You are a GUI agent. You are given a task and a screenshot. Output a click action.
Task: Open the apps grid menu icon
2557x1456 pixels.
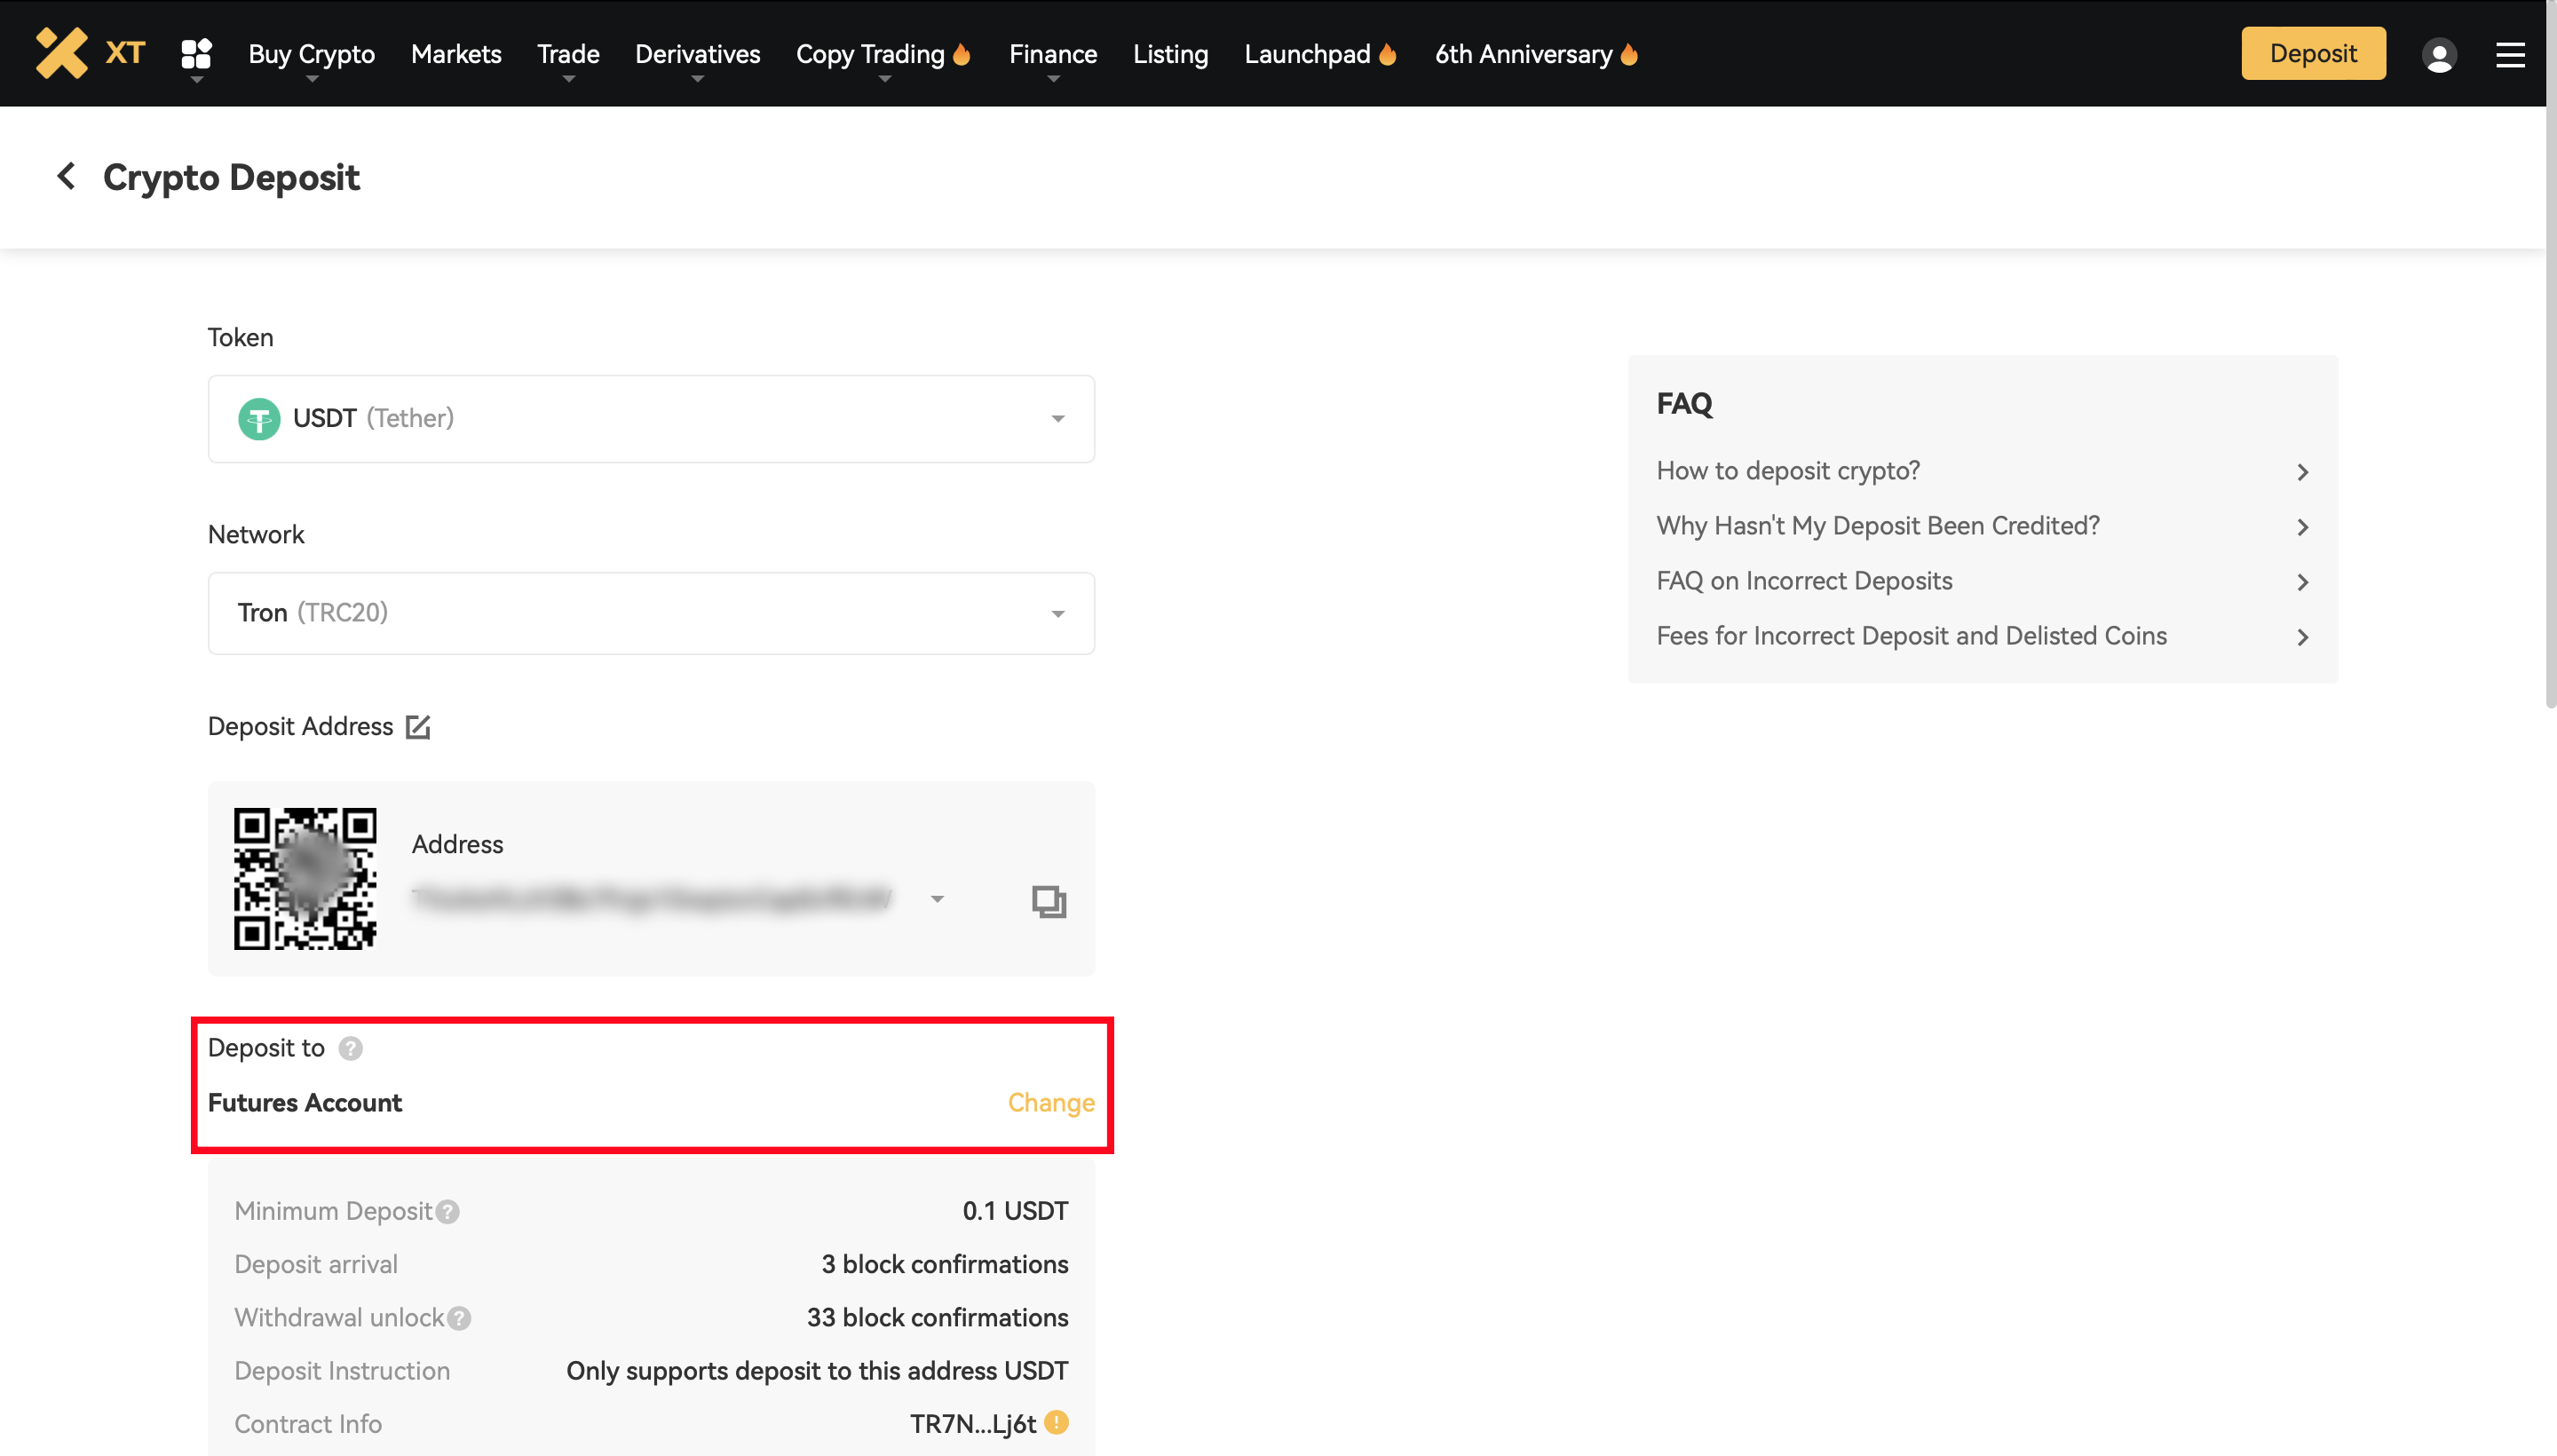pyautogui.click(x=196, y=54)
